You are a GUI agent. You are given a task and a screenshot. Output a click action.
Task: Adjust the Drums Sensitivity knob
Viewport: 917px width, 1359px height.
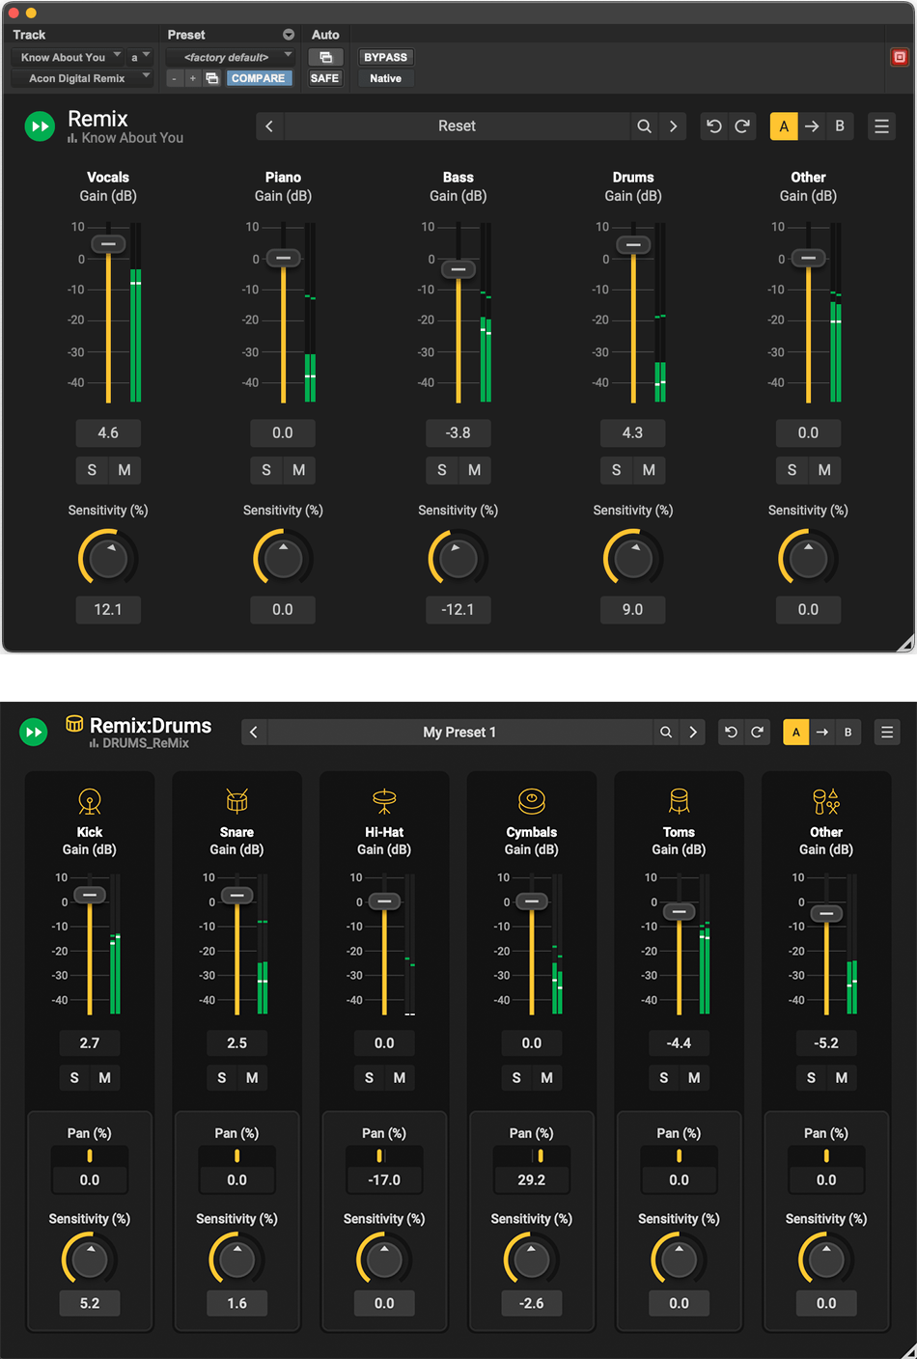[632, 557]
